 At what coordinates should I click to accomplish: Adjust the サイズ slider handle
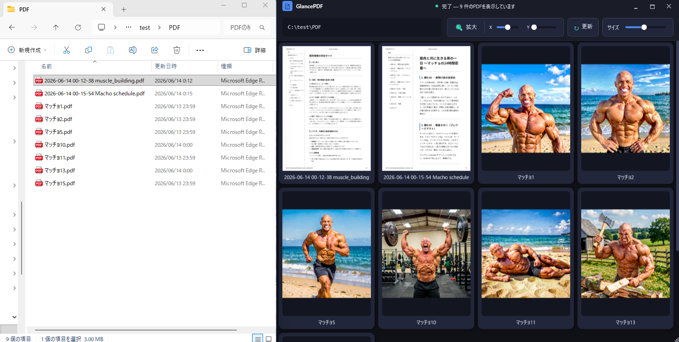click(644, 27)
